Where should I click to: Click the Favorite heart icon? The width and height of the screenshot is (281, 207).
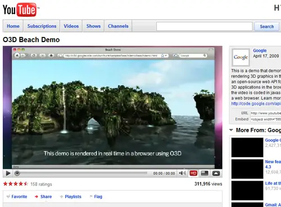coord(8,196)
